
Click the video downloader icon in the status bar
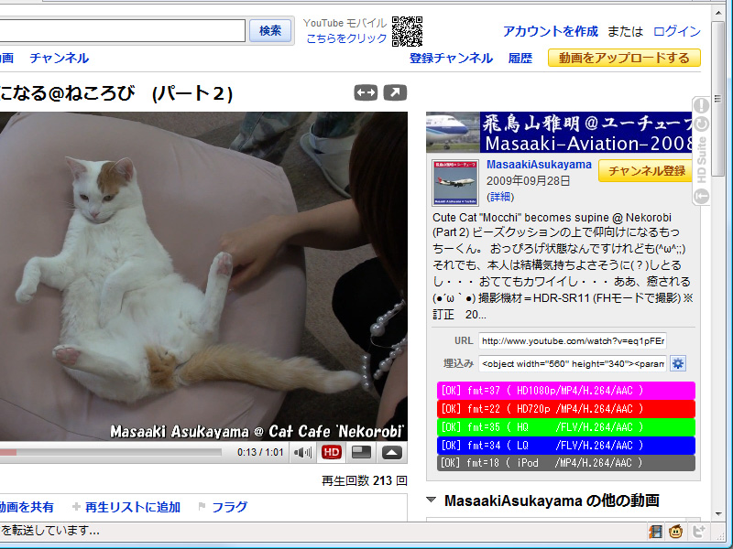point(656,532)
